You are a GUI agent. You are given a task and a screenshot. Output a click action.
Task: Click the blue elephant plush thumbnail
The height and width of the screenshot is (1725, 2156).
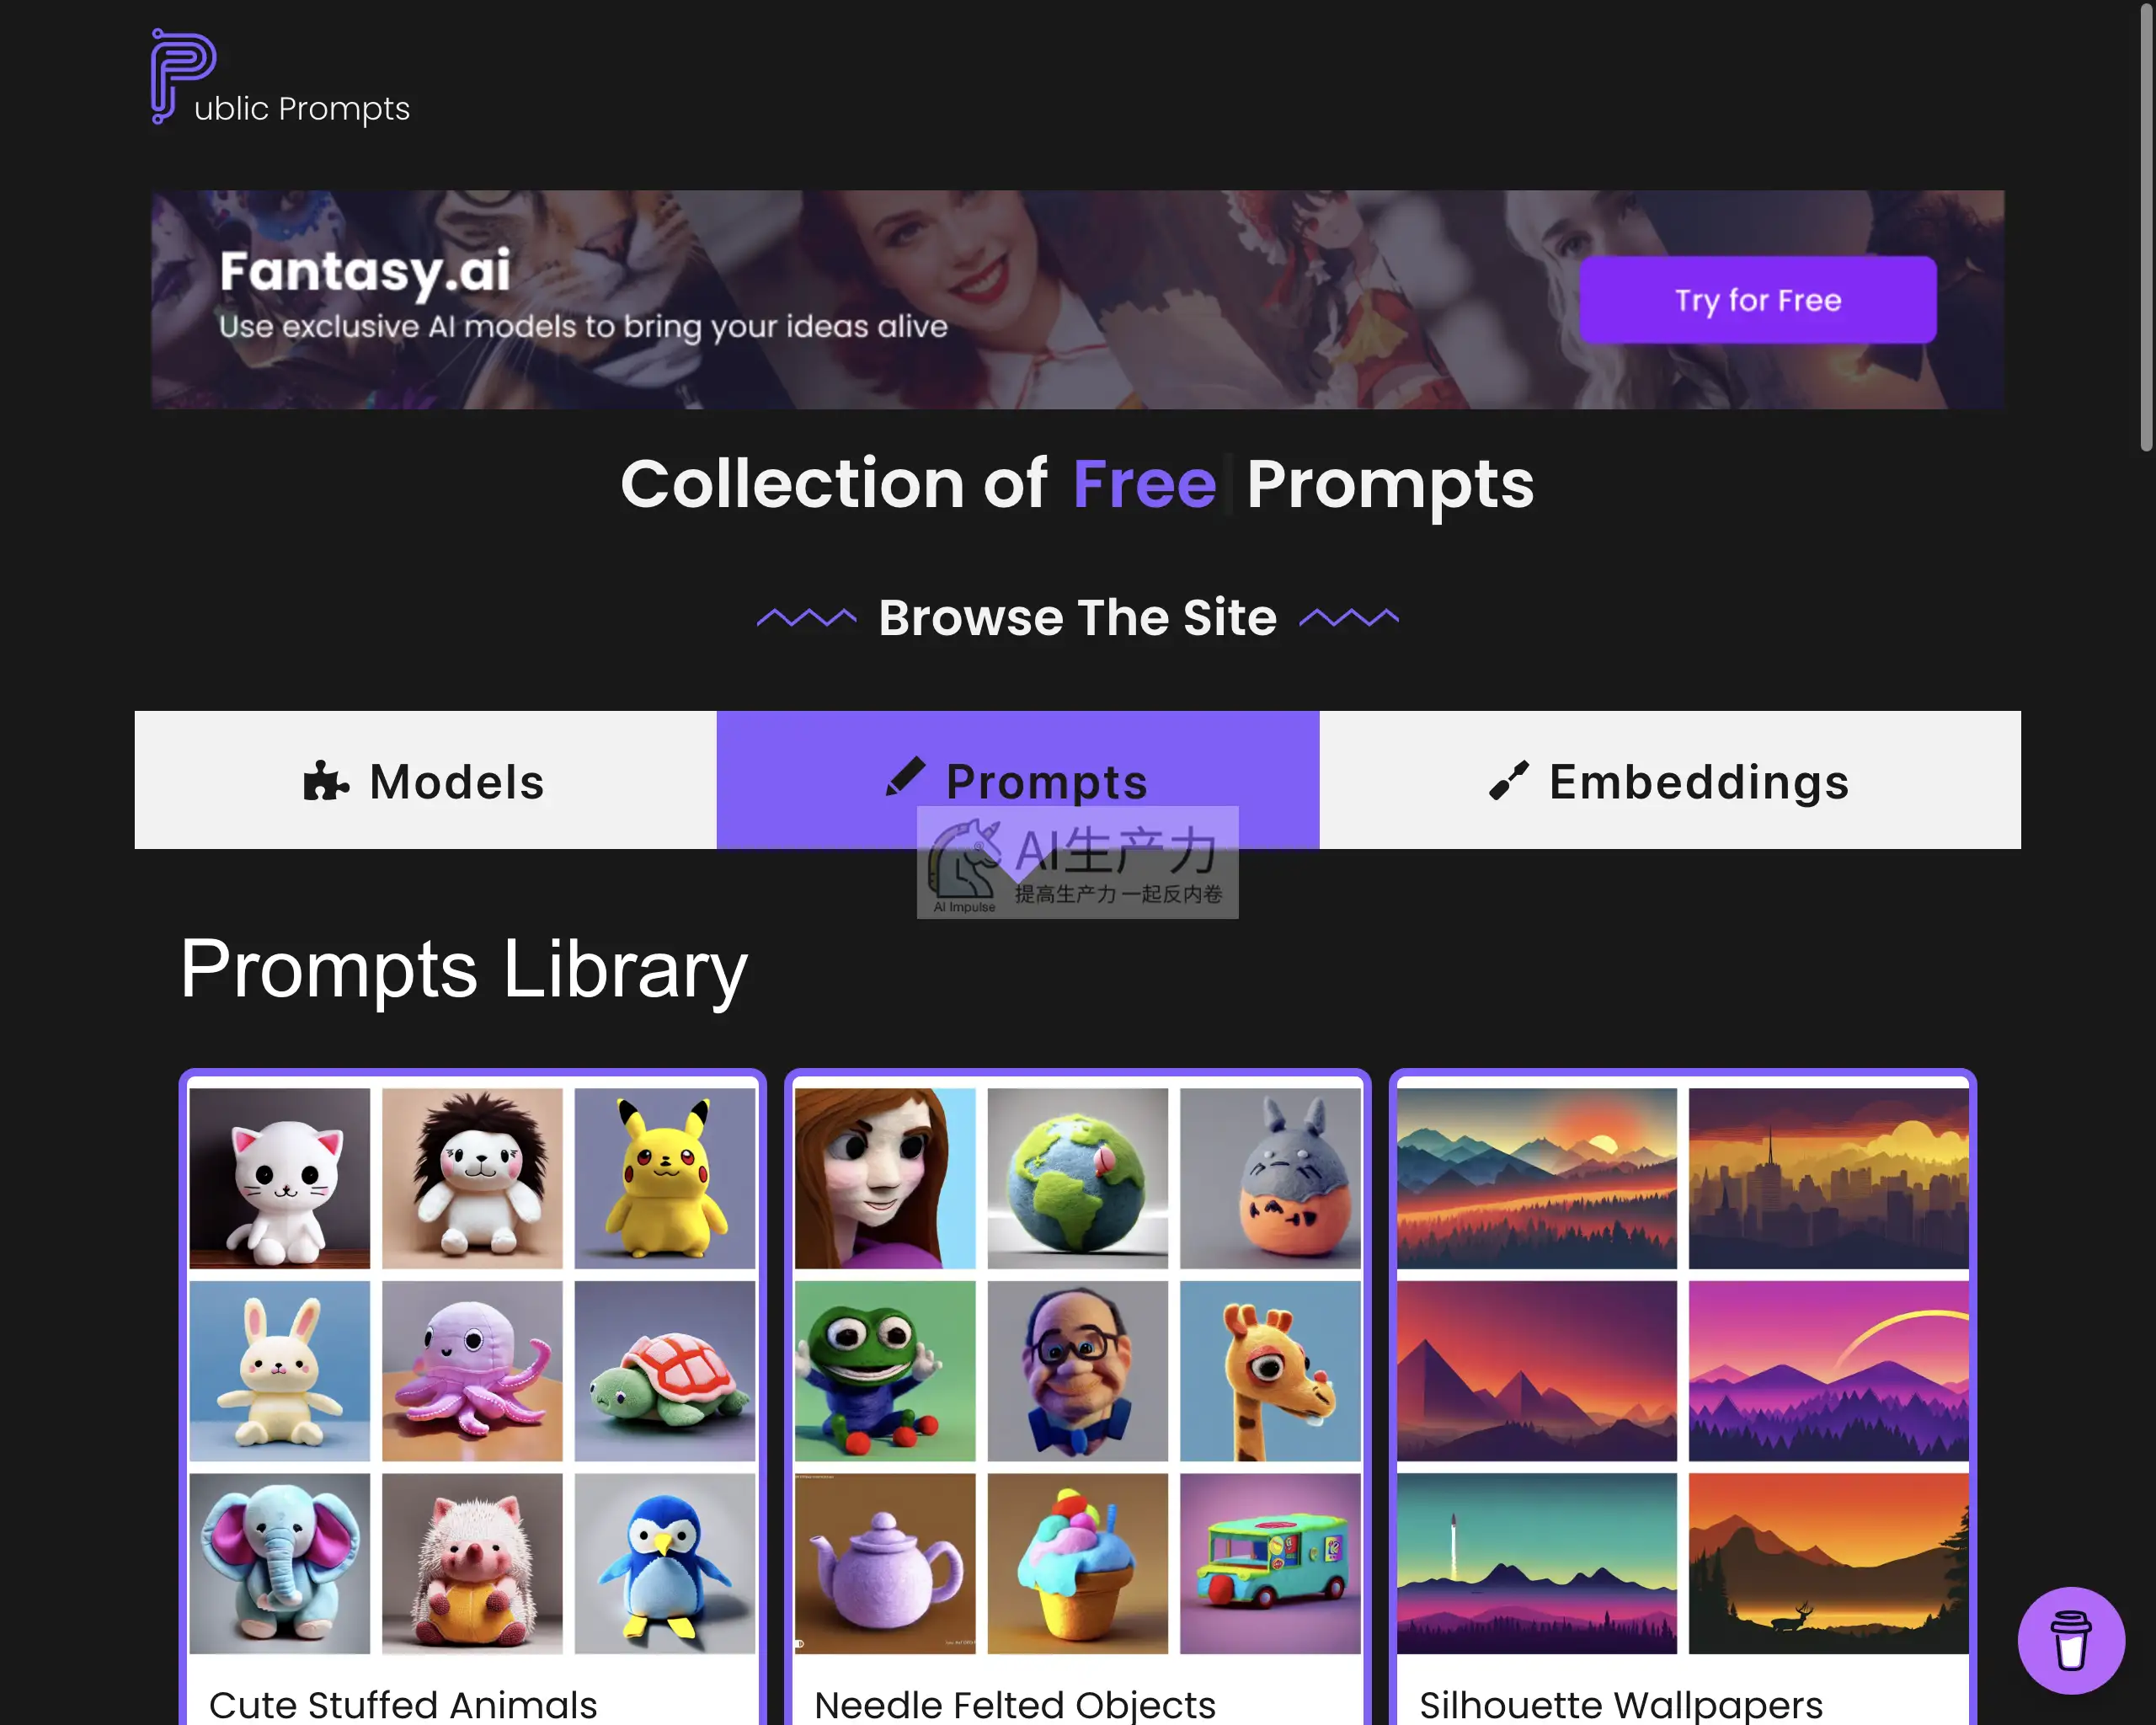pyautogui.click(x=280, y=1563)
